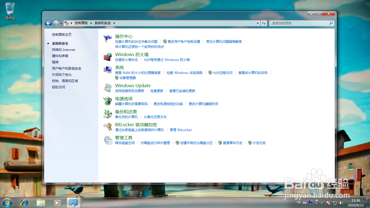The height and width of the screenshot is (208, 370).
Task: Select 外观和个性化 in sidebar
Action: (x=62, y=75)
